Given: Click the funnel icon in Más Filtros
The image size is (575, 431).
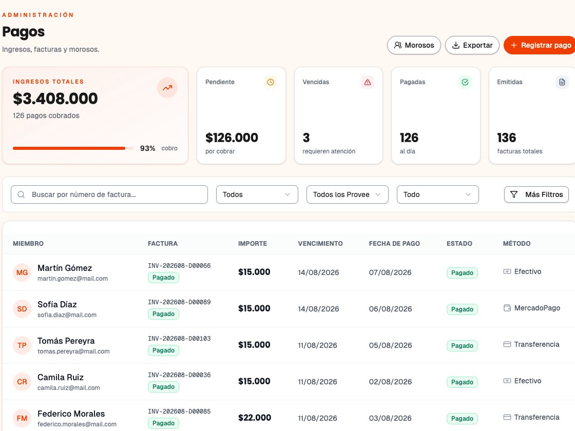Looking at the screenshot, I should (514, 194).
